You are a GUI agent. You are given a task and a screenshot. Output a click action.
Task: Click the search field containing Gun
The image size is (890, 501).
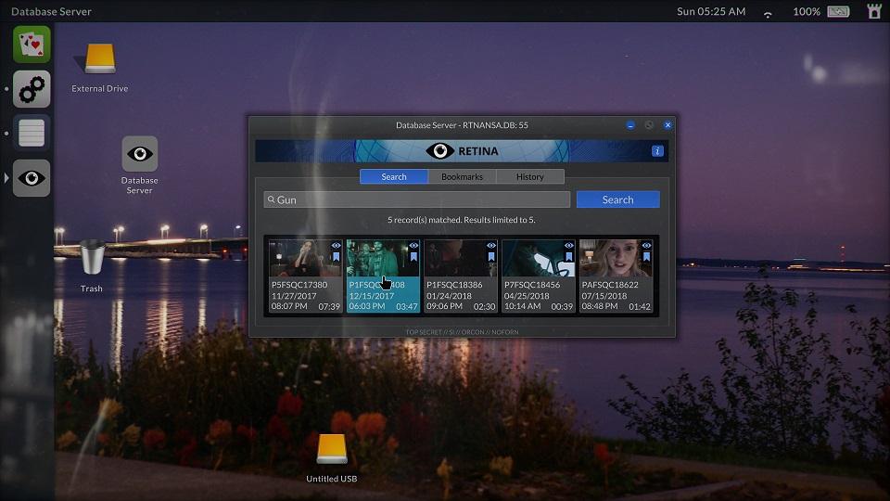coord(417,199)
